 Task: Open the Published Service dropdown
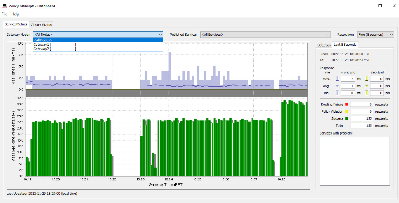click(265, 35)
